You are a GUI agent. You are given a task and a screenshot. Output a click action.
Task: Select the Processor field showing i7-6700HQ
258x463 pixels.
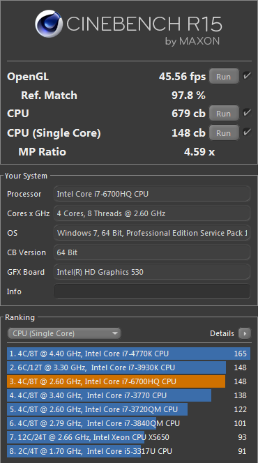coord(152,194)
